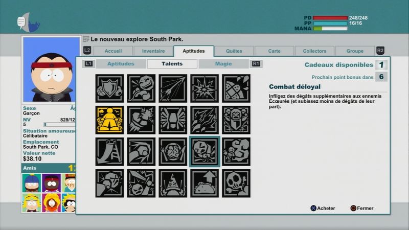Select the meatball with fork and knife talent
Screen dimensions: 409x230
(x=173, y=151)
